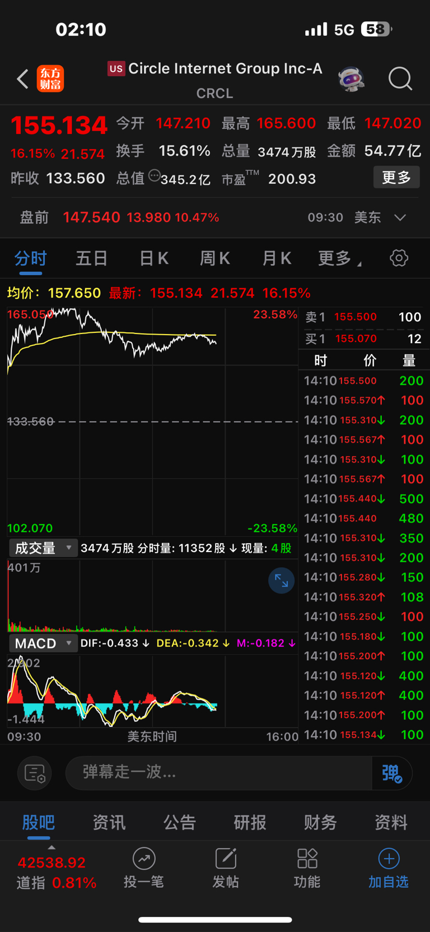
Task: Open the 资料 tab
Action: point(391,822)
